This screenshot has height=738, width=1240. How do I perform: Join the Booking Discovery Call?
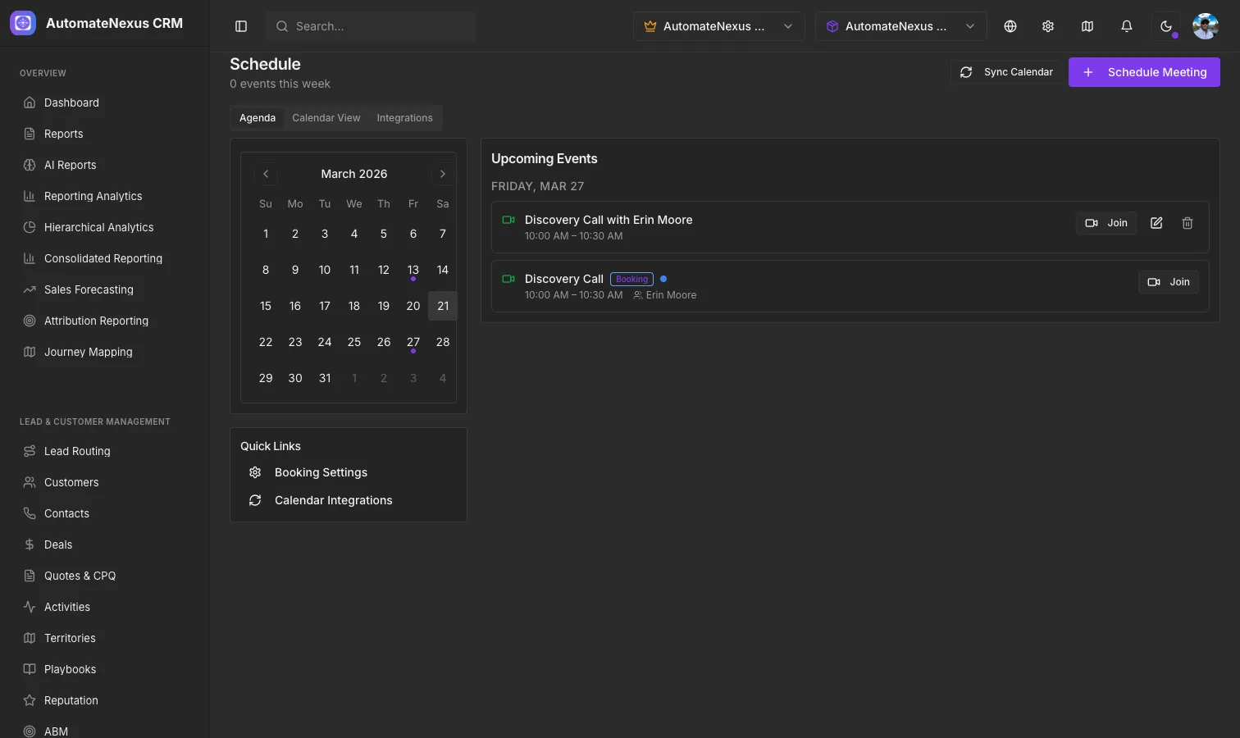1169,282
